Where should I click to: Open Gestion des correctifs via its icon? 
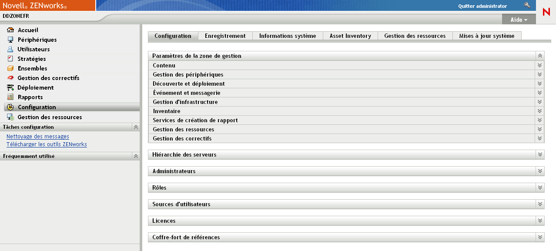10,77
